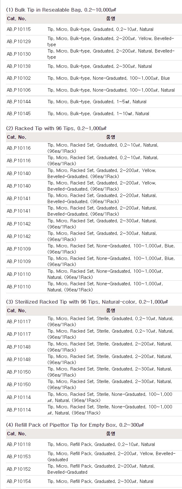Image resolution: width=182 pixels, height=489 pixels.
Task: Select catalog number AB.P10154
Action: [x=19, y=481]
